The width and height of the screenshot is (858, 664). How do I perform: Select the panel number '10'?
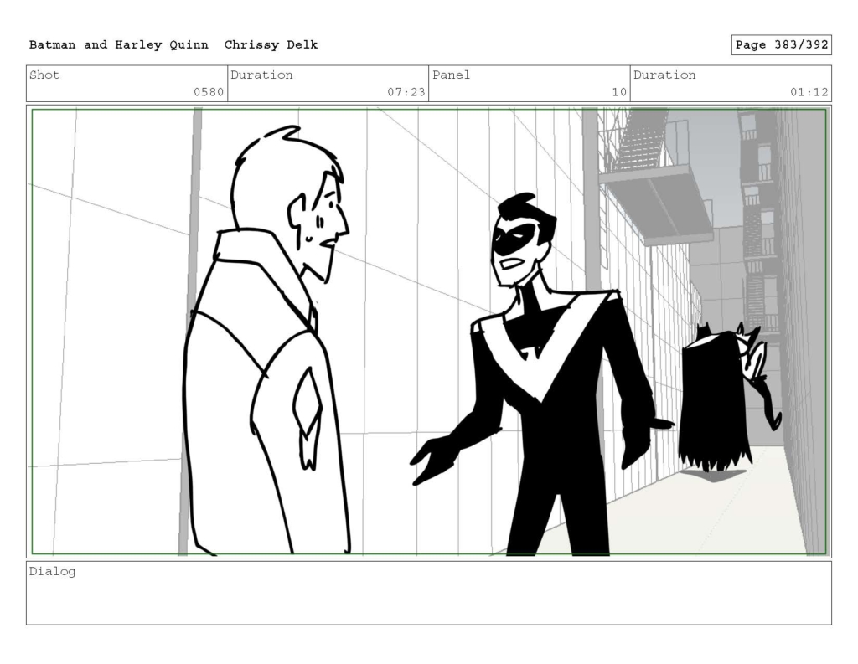coord(619,92)
